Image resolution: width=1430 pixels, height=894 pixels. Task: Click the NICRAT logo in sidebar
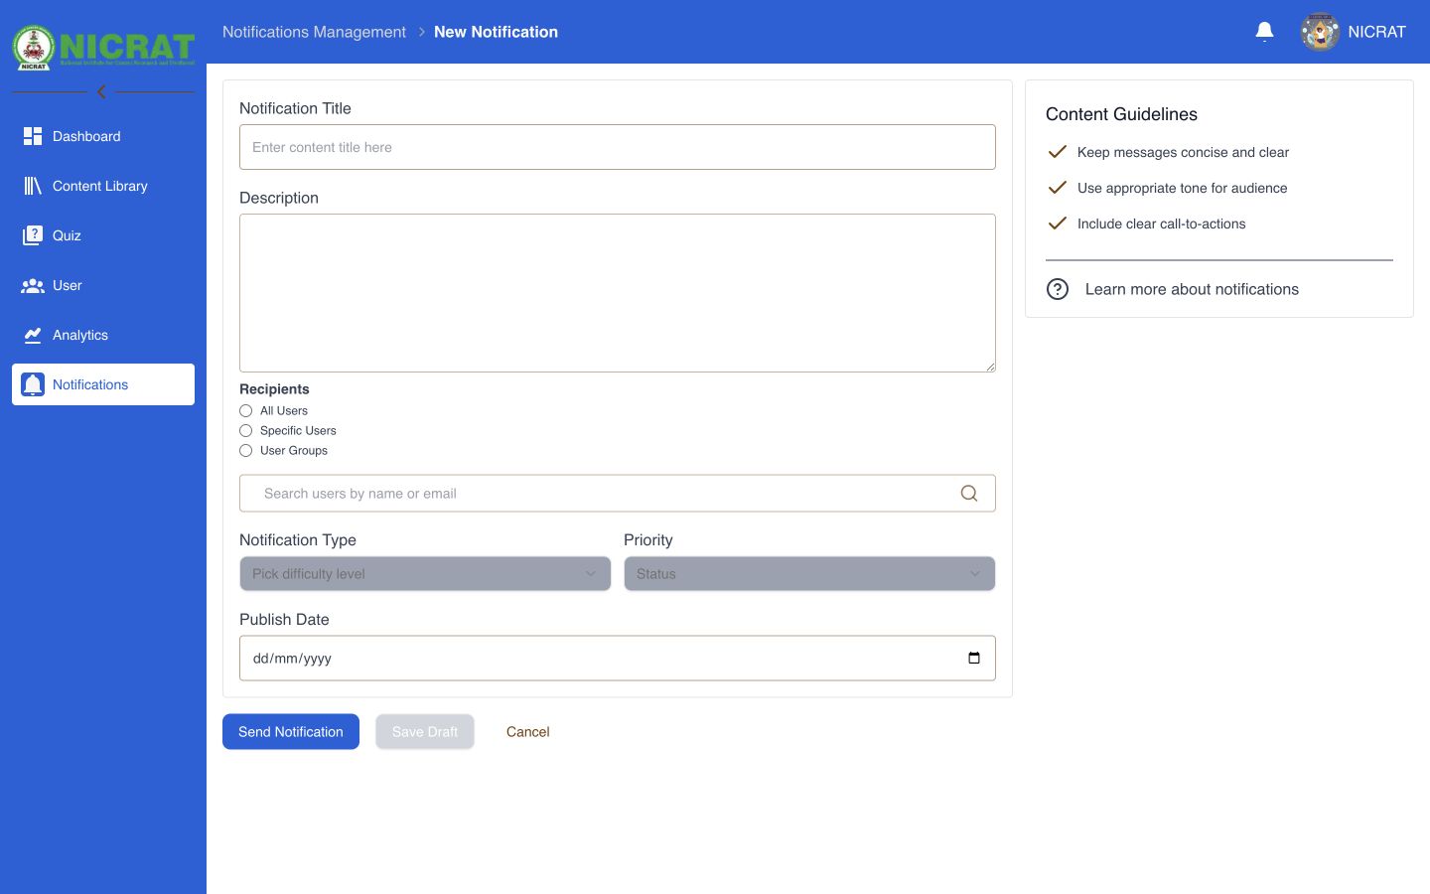[103, 48]
